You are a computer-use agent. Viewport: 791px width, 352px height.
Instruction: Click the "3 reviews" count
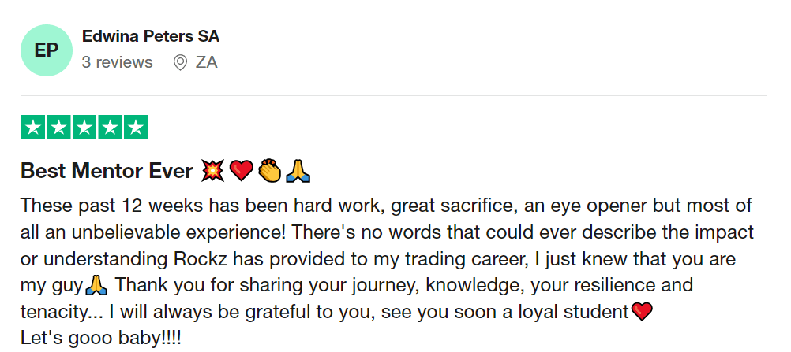coord(118,62)
